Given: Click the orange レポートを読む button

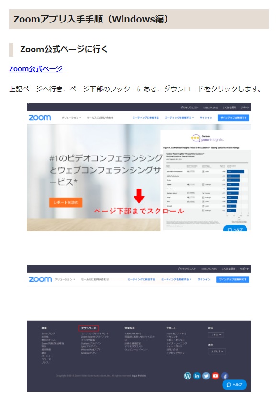Looking at the screenshot, I should 66,202.
